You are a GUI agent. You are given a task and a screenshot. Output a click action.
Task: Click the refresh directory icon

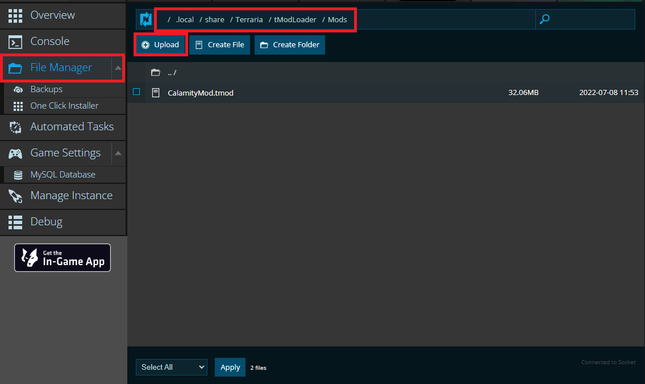point(145,19)
